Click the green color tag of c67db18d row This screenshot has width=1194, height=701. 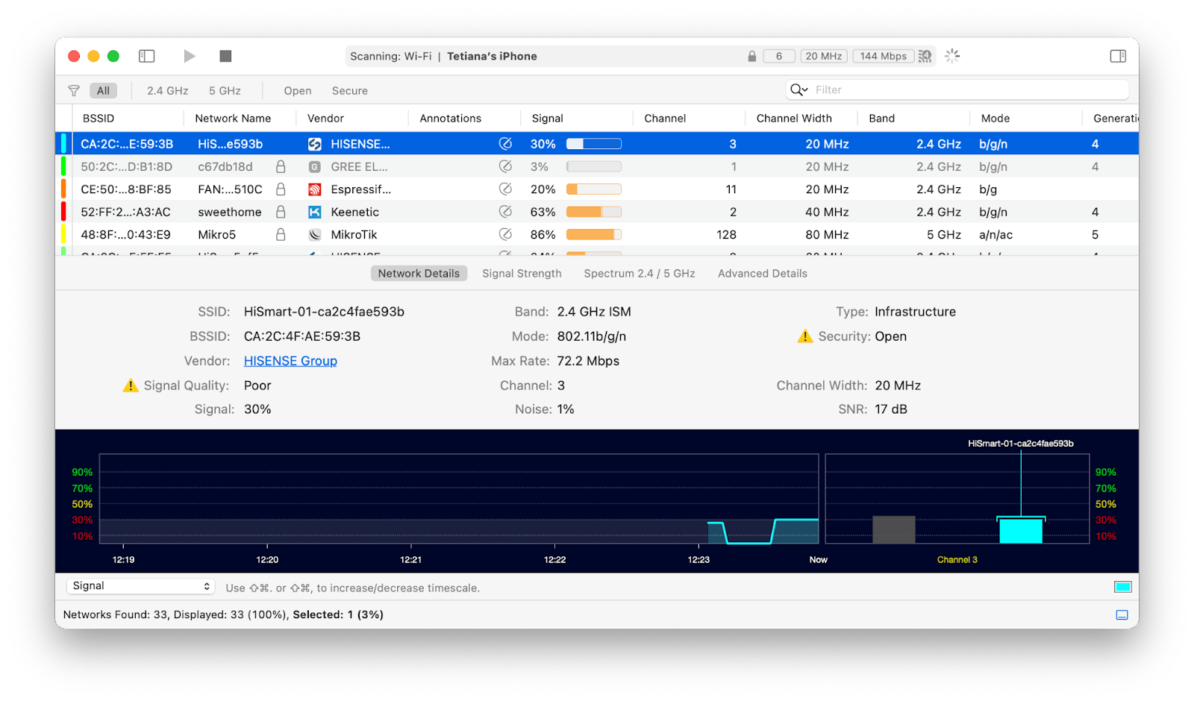63,166
